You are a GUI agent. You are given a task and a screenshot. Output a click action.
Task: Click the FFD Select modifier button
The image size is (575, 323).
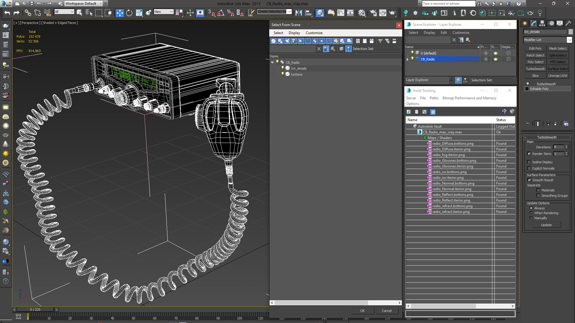558,62
